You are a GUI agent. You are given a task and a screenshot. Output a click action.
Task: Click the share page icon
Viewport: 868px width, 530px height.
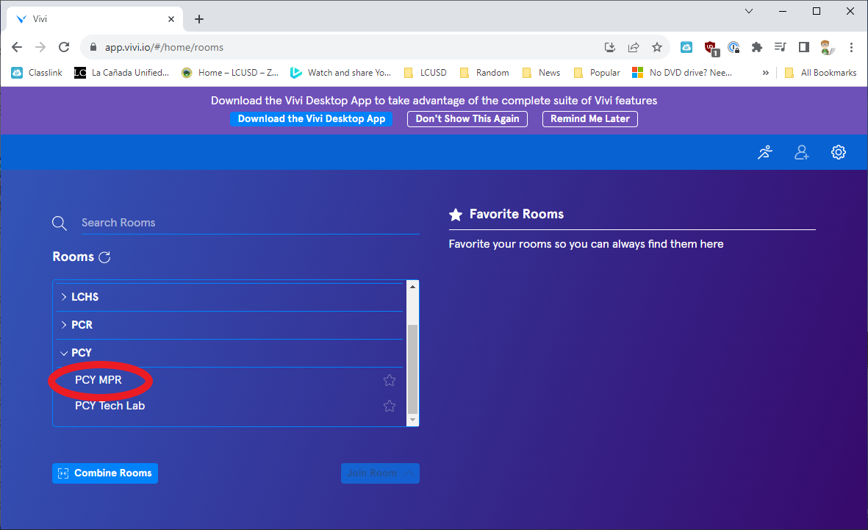(634, 47)
